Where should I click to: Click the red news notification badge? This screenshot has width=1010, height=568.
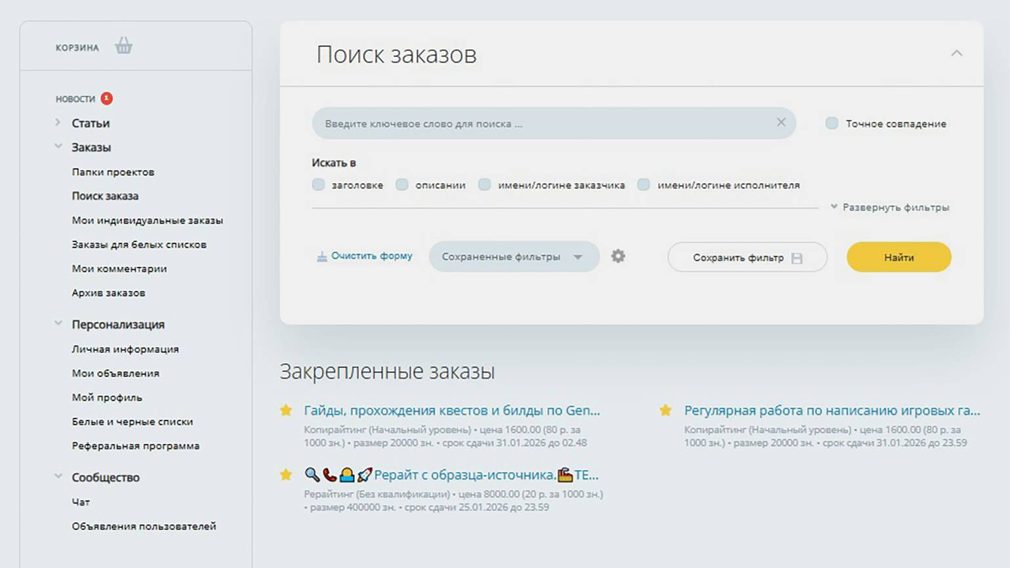(106, 98)
